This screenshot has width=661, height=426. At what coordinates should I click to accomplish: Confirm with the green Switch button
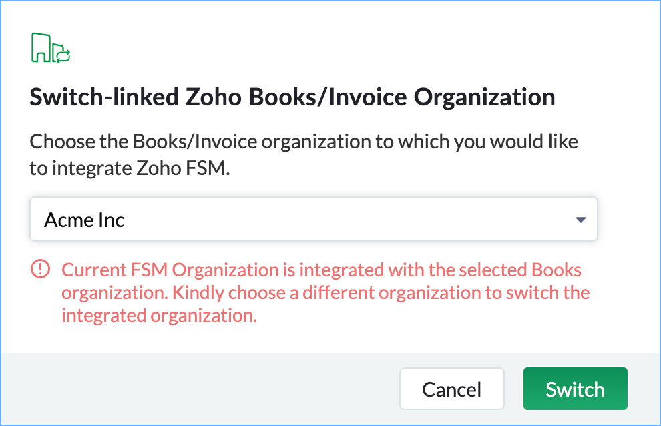(575, 389)
